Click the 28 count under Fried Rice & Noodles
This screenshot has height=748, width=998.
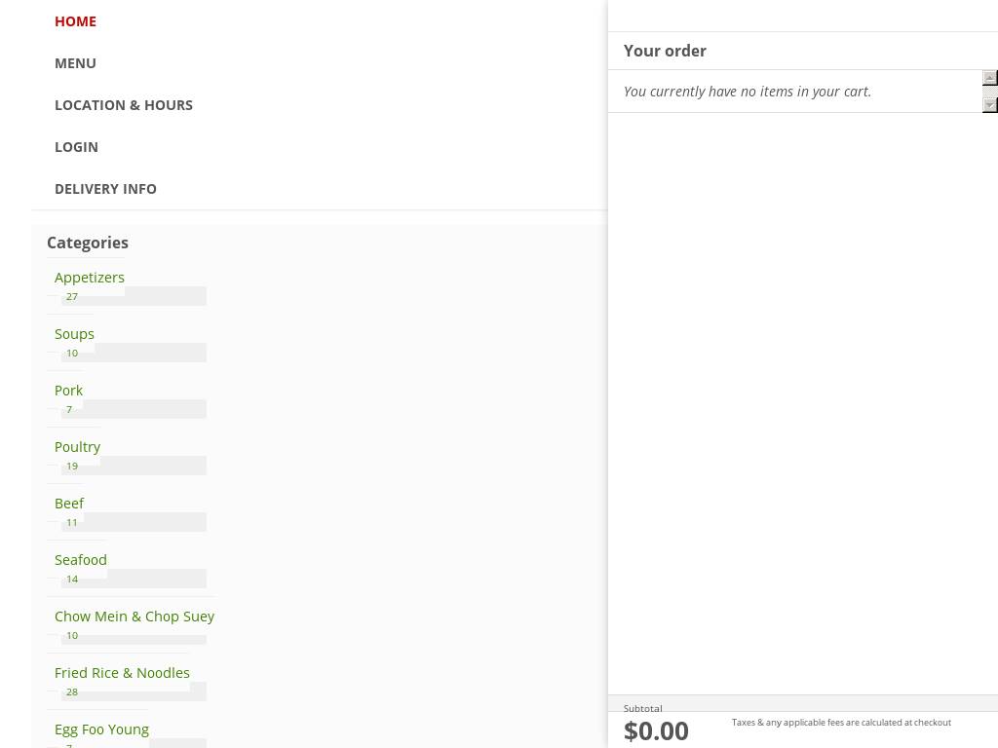72,692
